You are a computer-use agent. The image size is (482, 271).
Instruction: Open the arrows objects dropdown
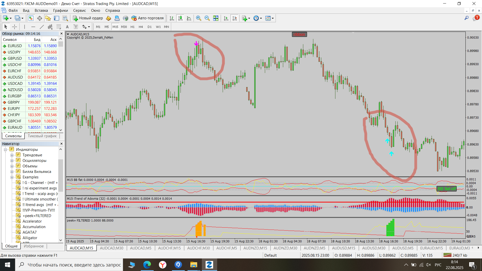89,27
